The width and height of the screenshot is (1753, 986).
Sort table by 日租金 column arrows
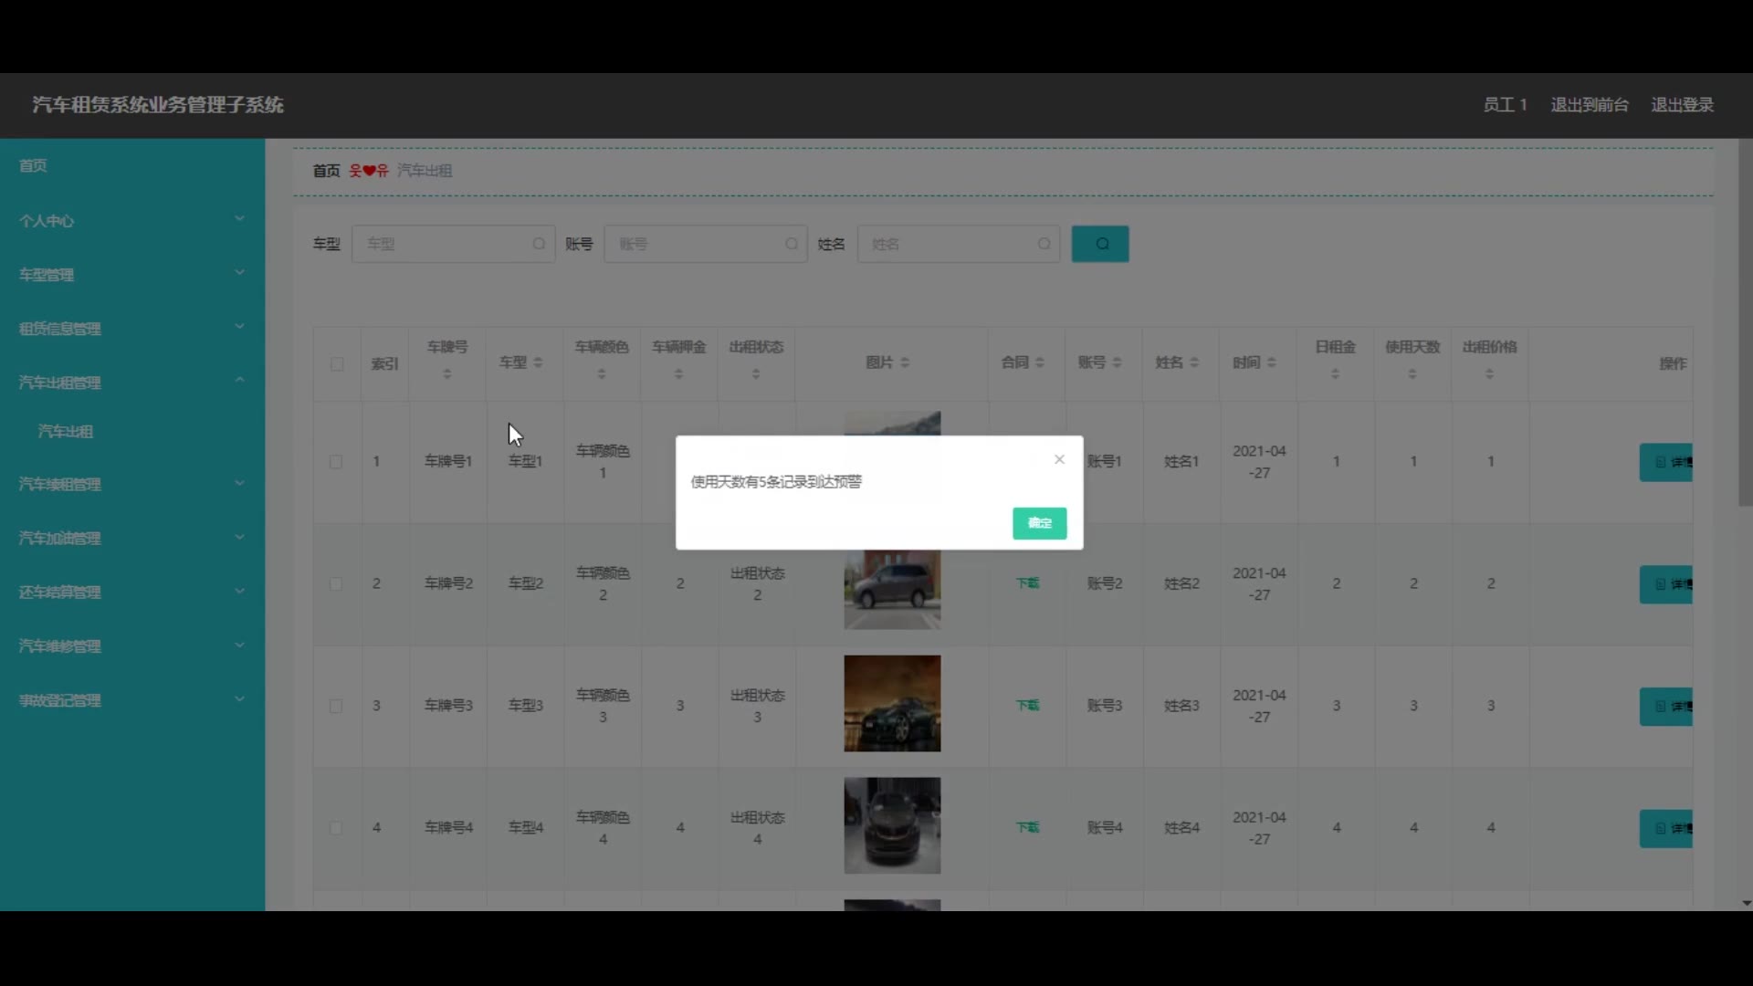[1335, 373]
